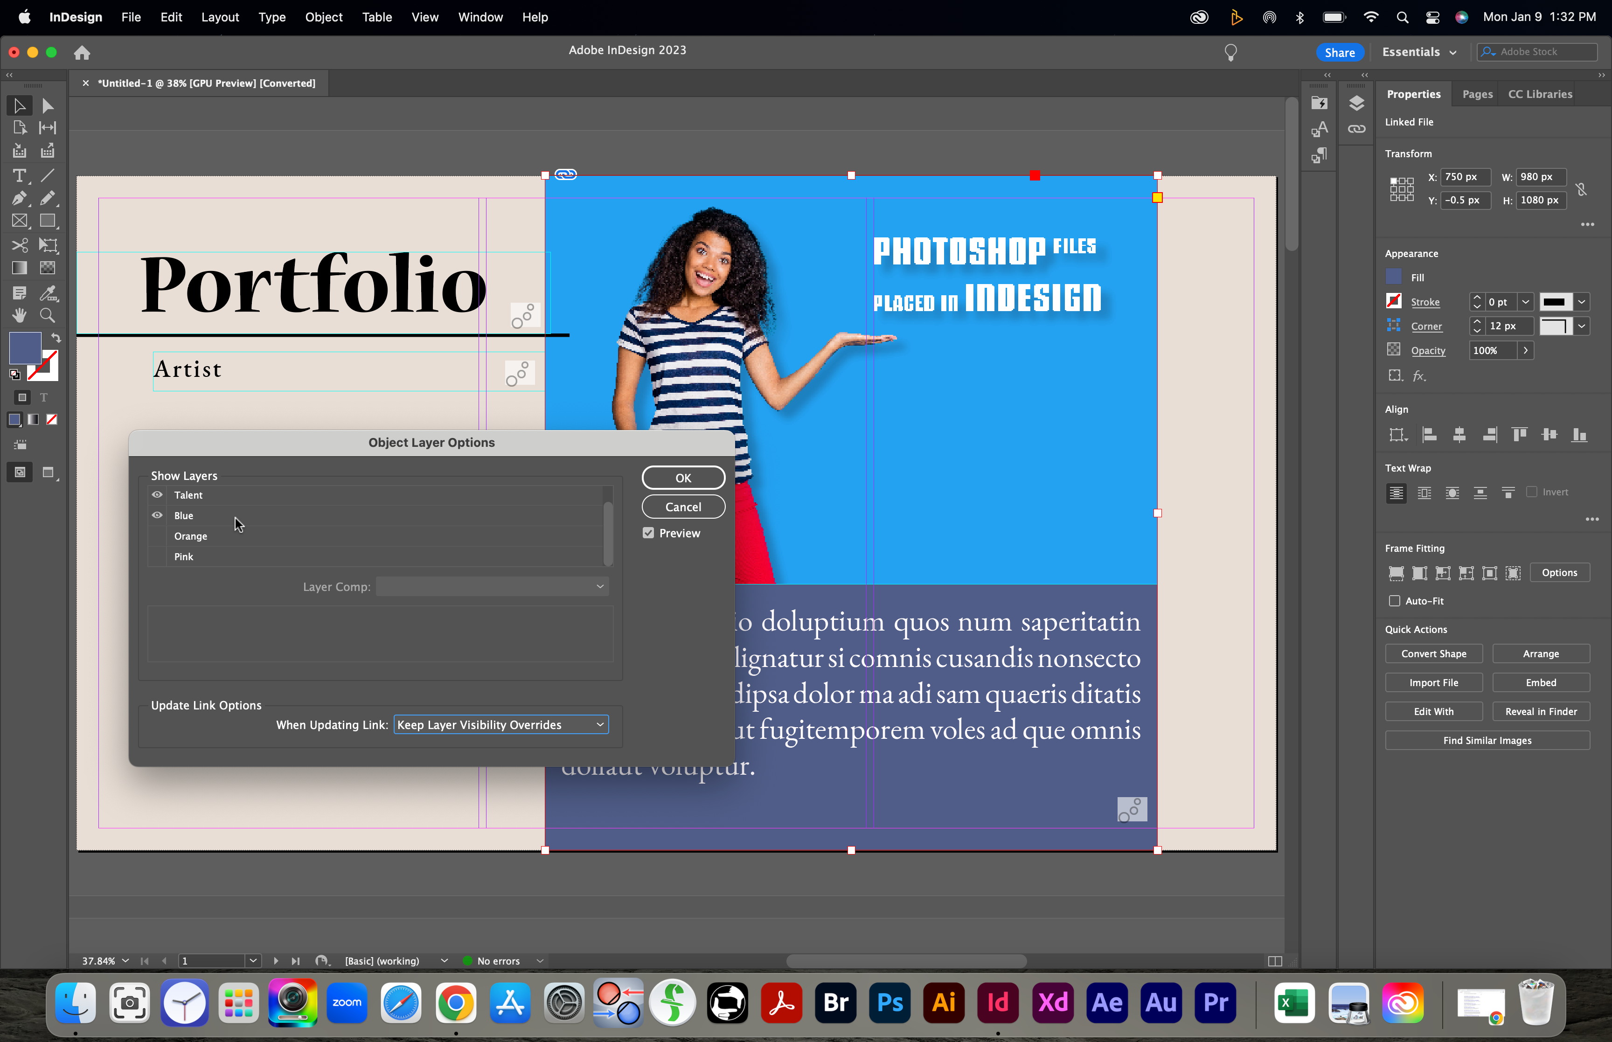The height and width of the screenshot is (1042, 1612).
Task: Select the Gap tool
Action: tap(48, 128)
